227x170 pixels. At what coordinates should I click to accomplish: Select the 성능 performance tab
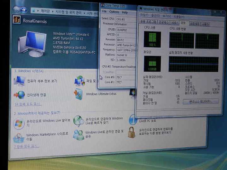coord(183,23)
